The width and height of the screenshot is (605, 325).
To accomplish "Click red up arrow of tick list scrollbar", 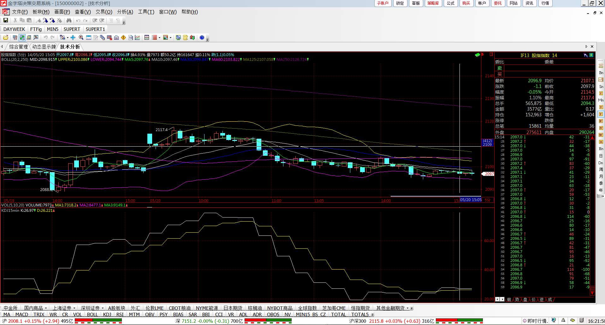I will (x=592, y=137).
